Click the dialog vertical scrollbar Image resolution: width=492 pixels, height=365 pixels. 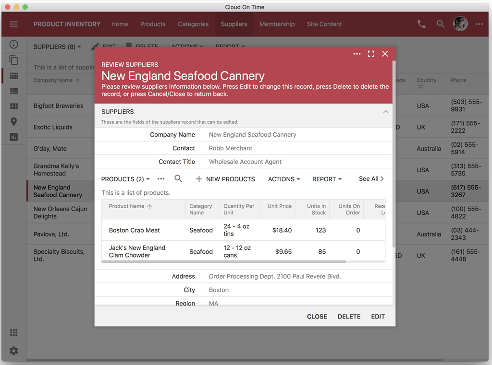click(394, 153)
